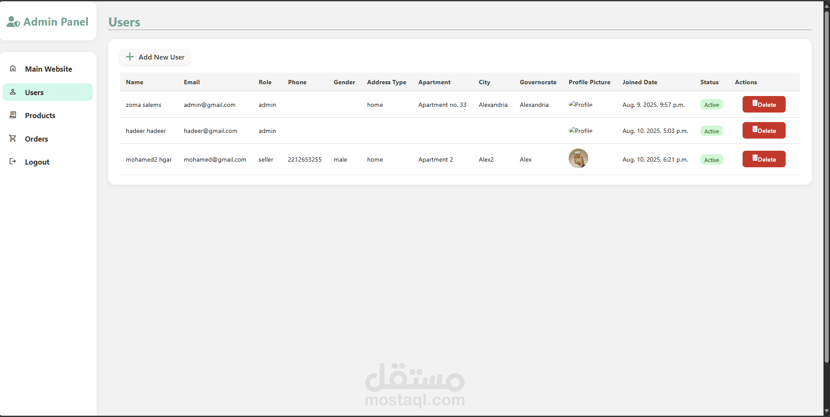Select the Users sidebar item
Screen dimensions: 830x417
coord(48,92)
